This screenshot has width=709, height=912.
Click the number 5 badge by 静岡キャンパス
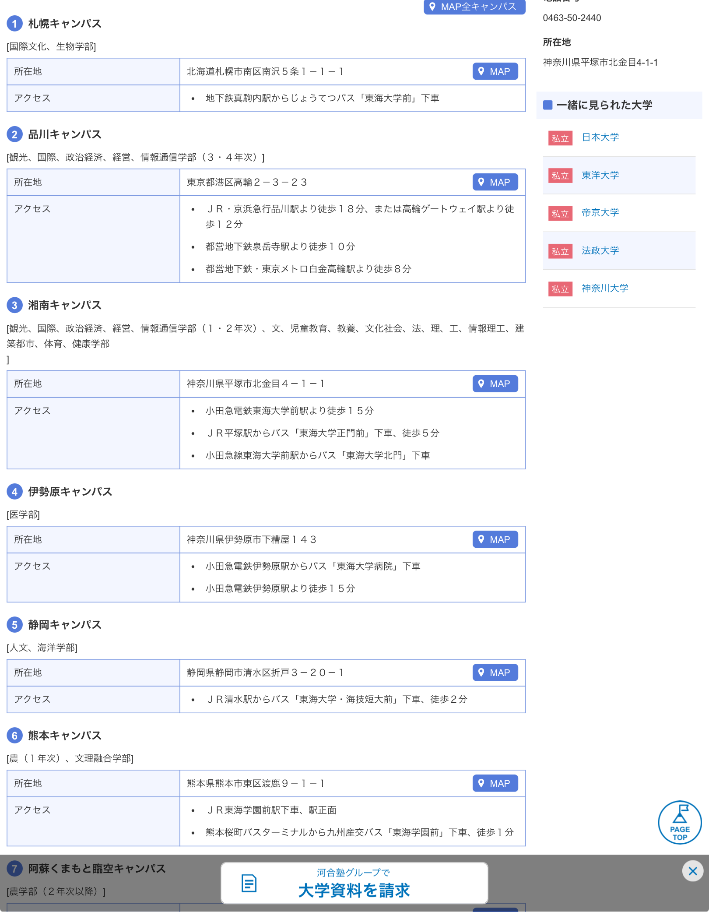click(x=14, y=625)
